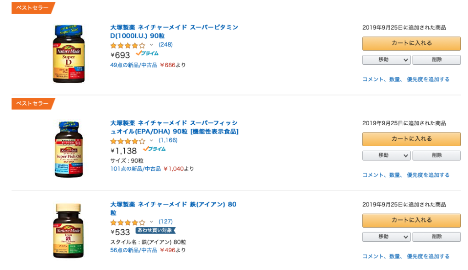Image resolution: width=468 pixels, height=270 pixels.
Task: Expand star rating popup for Fish Oil item
Action: pos(151,140)
